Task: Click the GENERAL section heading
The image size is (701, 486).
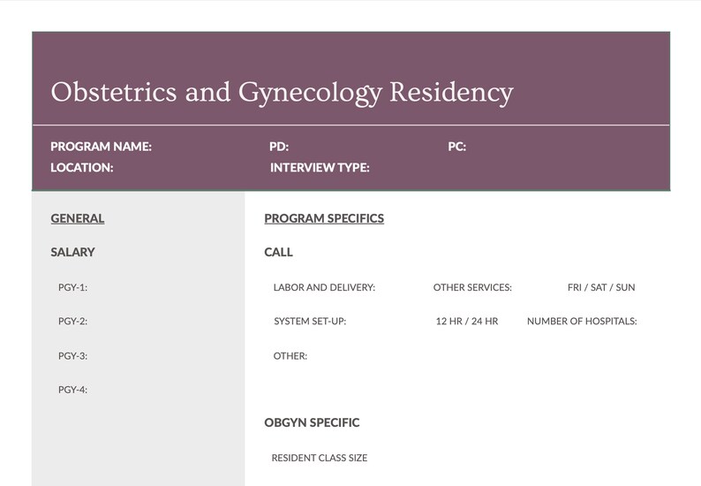Action: pos(78,218)
